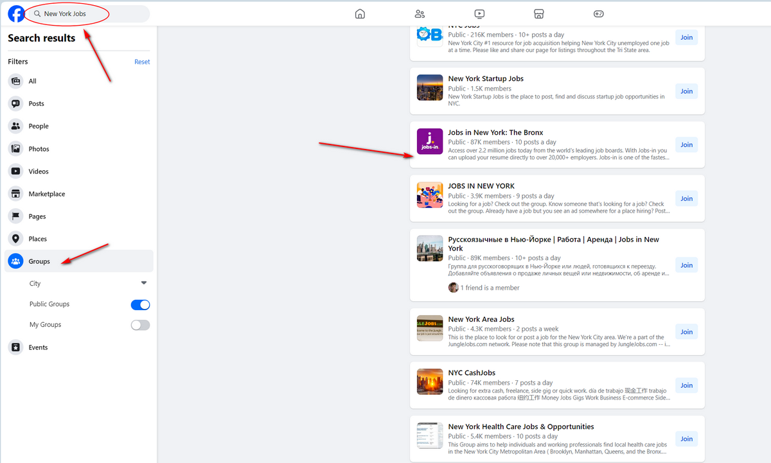Join the NYC Jobs group

tap(687, 37)
